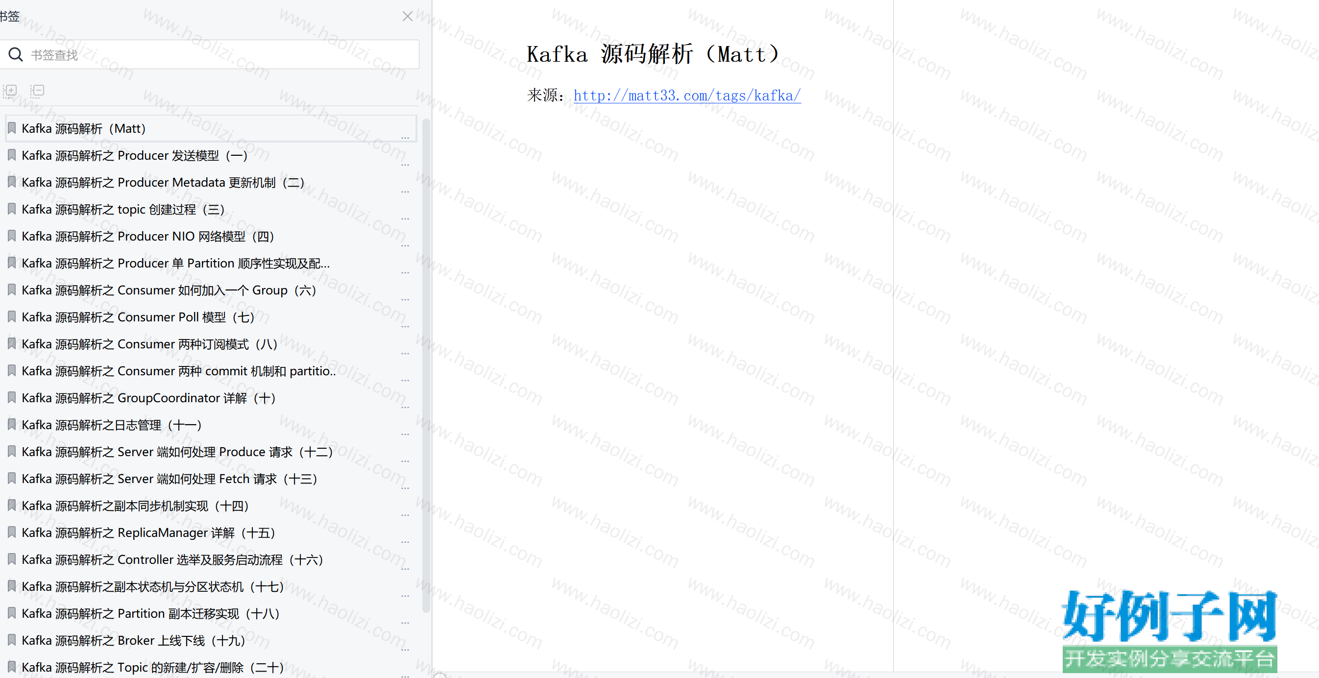Open bookmark 副本状态机与分区状态机 (十七)
The height and width of the screenshot is (678, 1319).
(152, 587)
